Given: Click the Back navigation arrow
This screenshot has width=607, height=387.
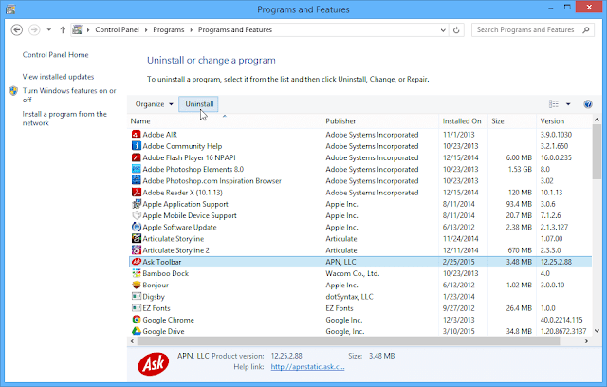Looking at the screenshot, I should (x=17, y=29).
